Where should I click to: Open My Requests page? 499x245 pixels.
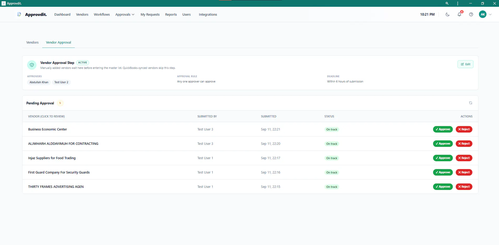(x=150, y=14)
